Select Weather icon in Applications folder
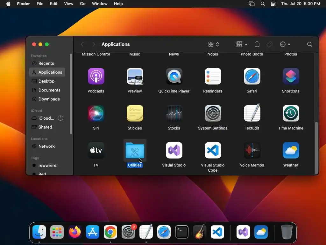This screenshot has height=245, width=326. point(291,150)
